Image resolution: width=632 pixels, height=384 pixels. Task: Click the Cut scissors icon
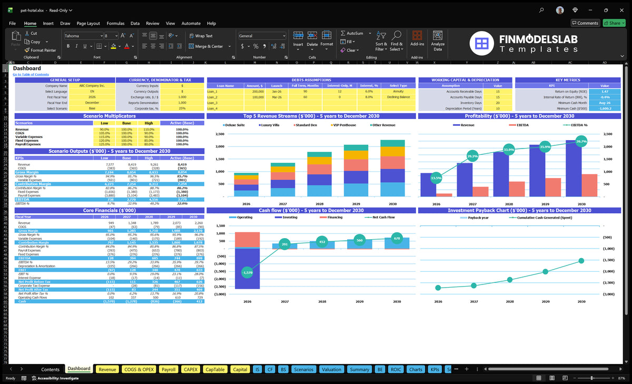click(x=27, y=33)
